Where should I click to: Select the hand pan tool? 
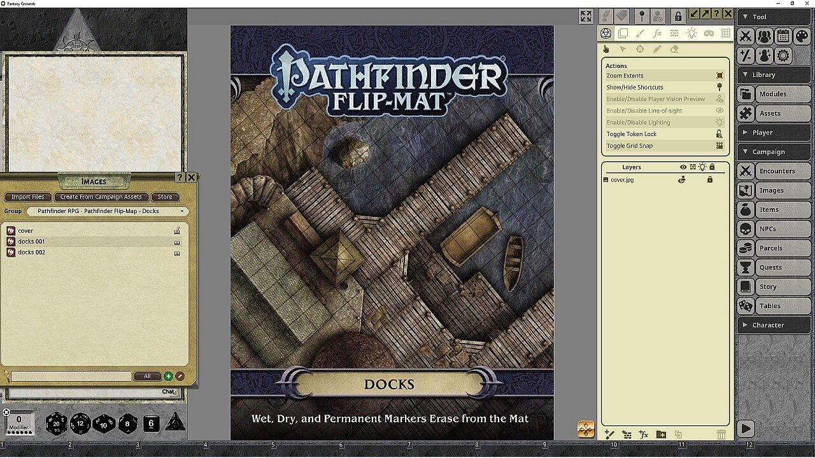coord(606,49)
